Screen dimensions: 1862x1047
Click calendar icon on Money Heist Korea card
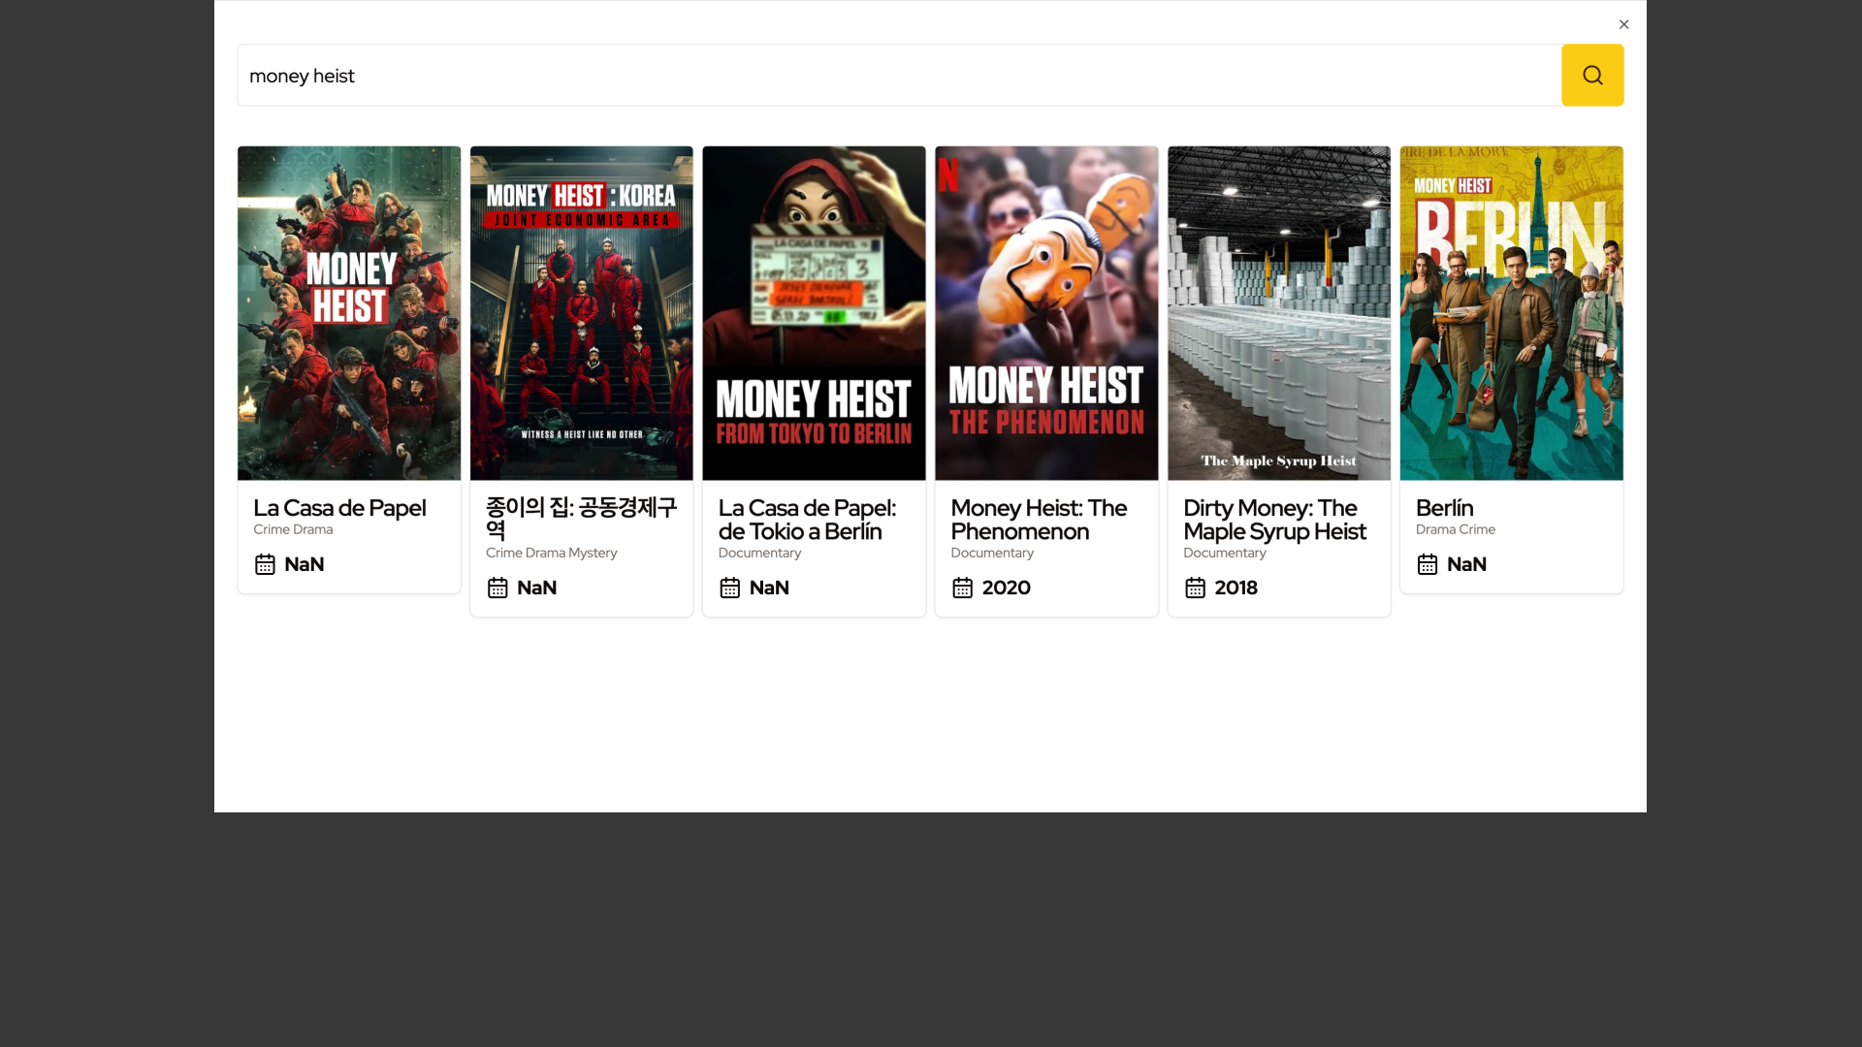[498, 587]
